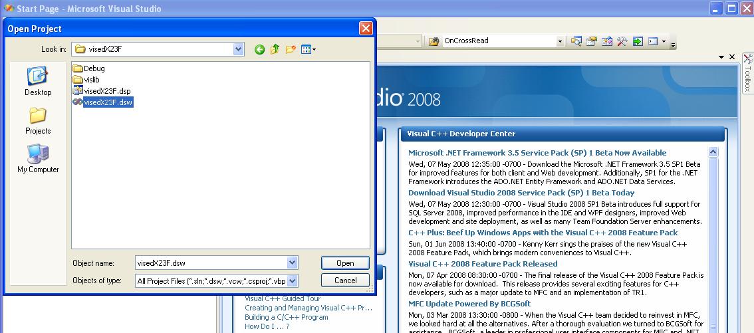Expand the Object name dropdown arrow

pos(293,263)
